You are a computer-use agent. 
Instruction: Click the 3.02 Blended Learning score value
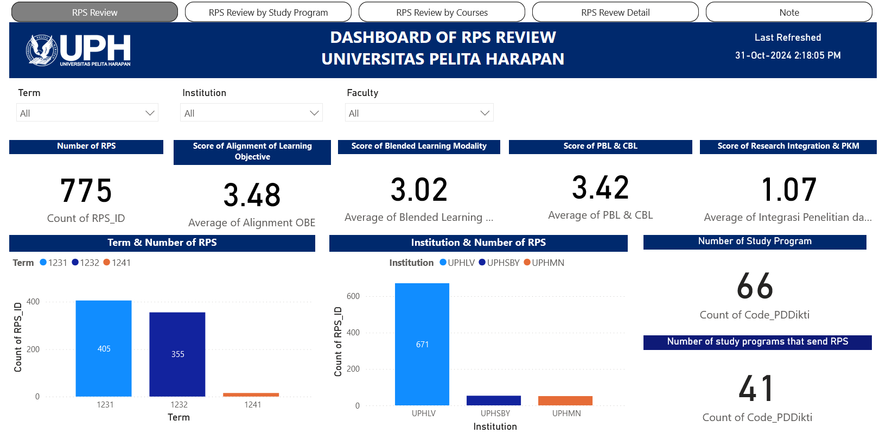click(419, 190)
